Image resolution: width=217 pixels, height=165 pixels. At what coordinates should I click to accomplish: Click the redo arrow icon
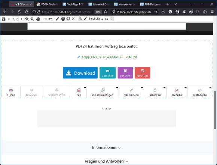45,19
